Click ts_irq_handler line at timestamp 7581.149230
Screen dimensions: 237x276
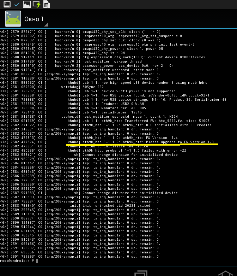coord(79,78)
